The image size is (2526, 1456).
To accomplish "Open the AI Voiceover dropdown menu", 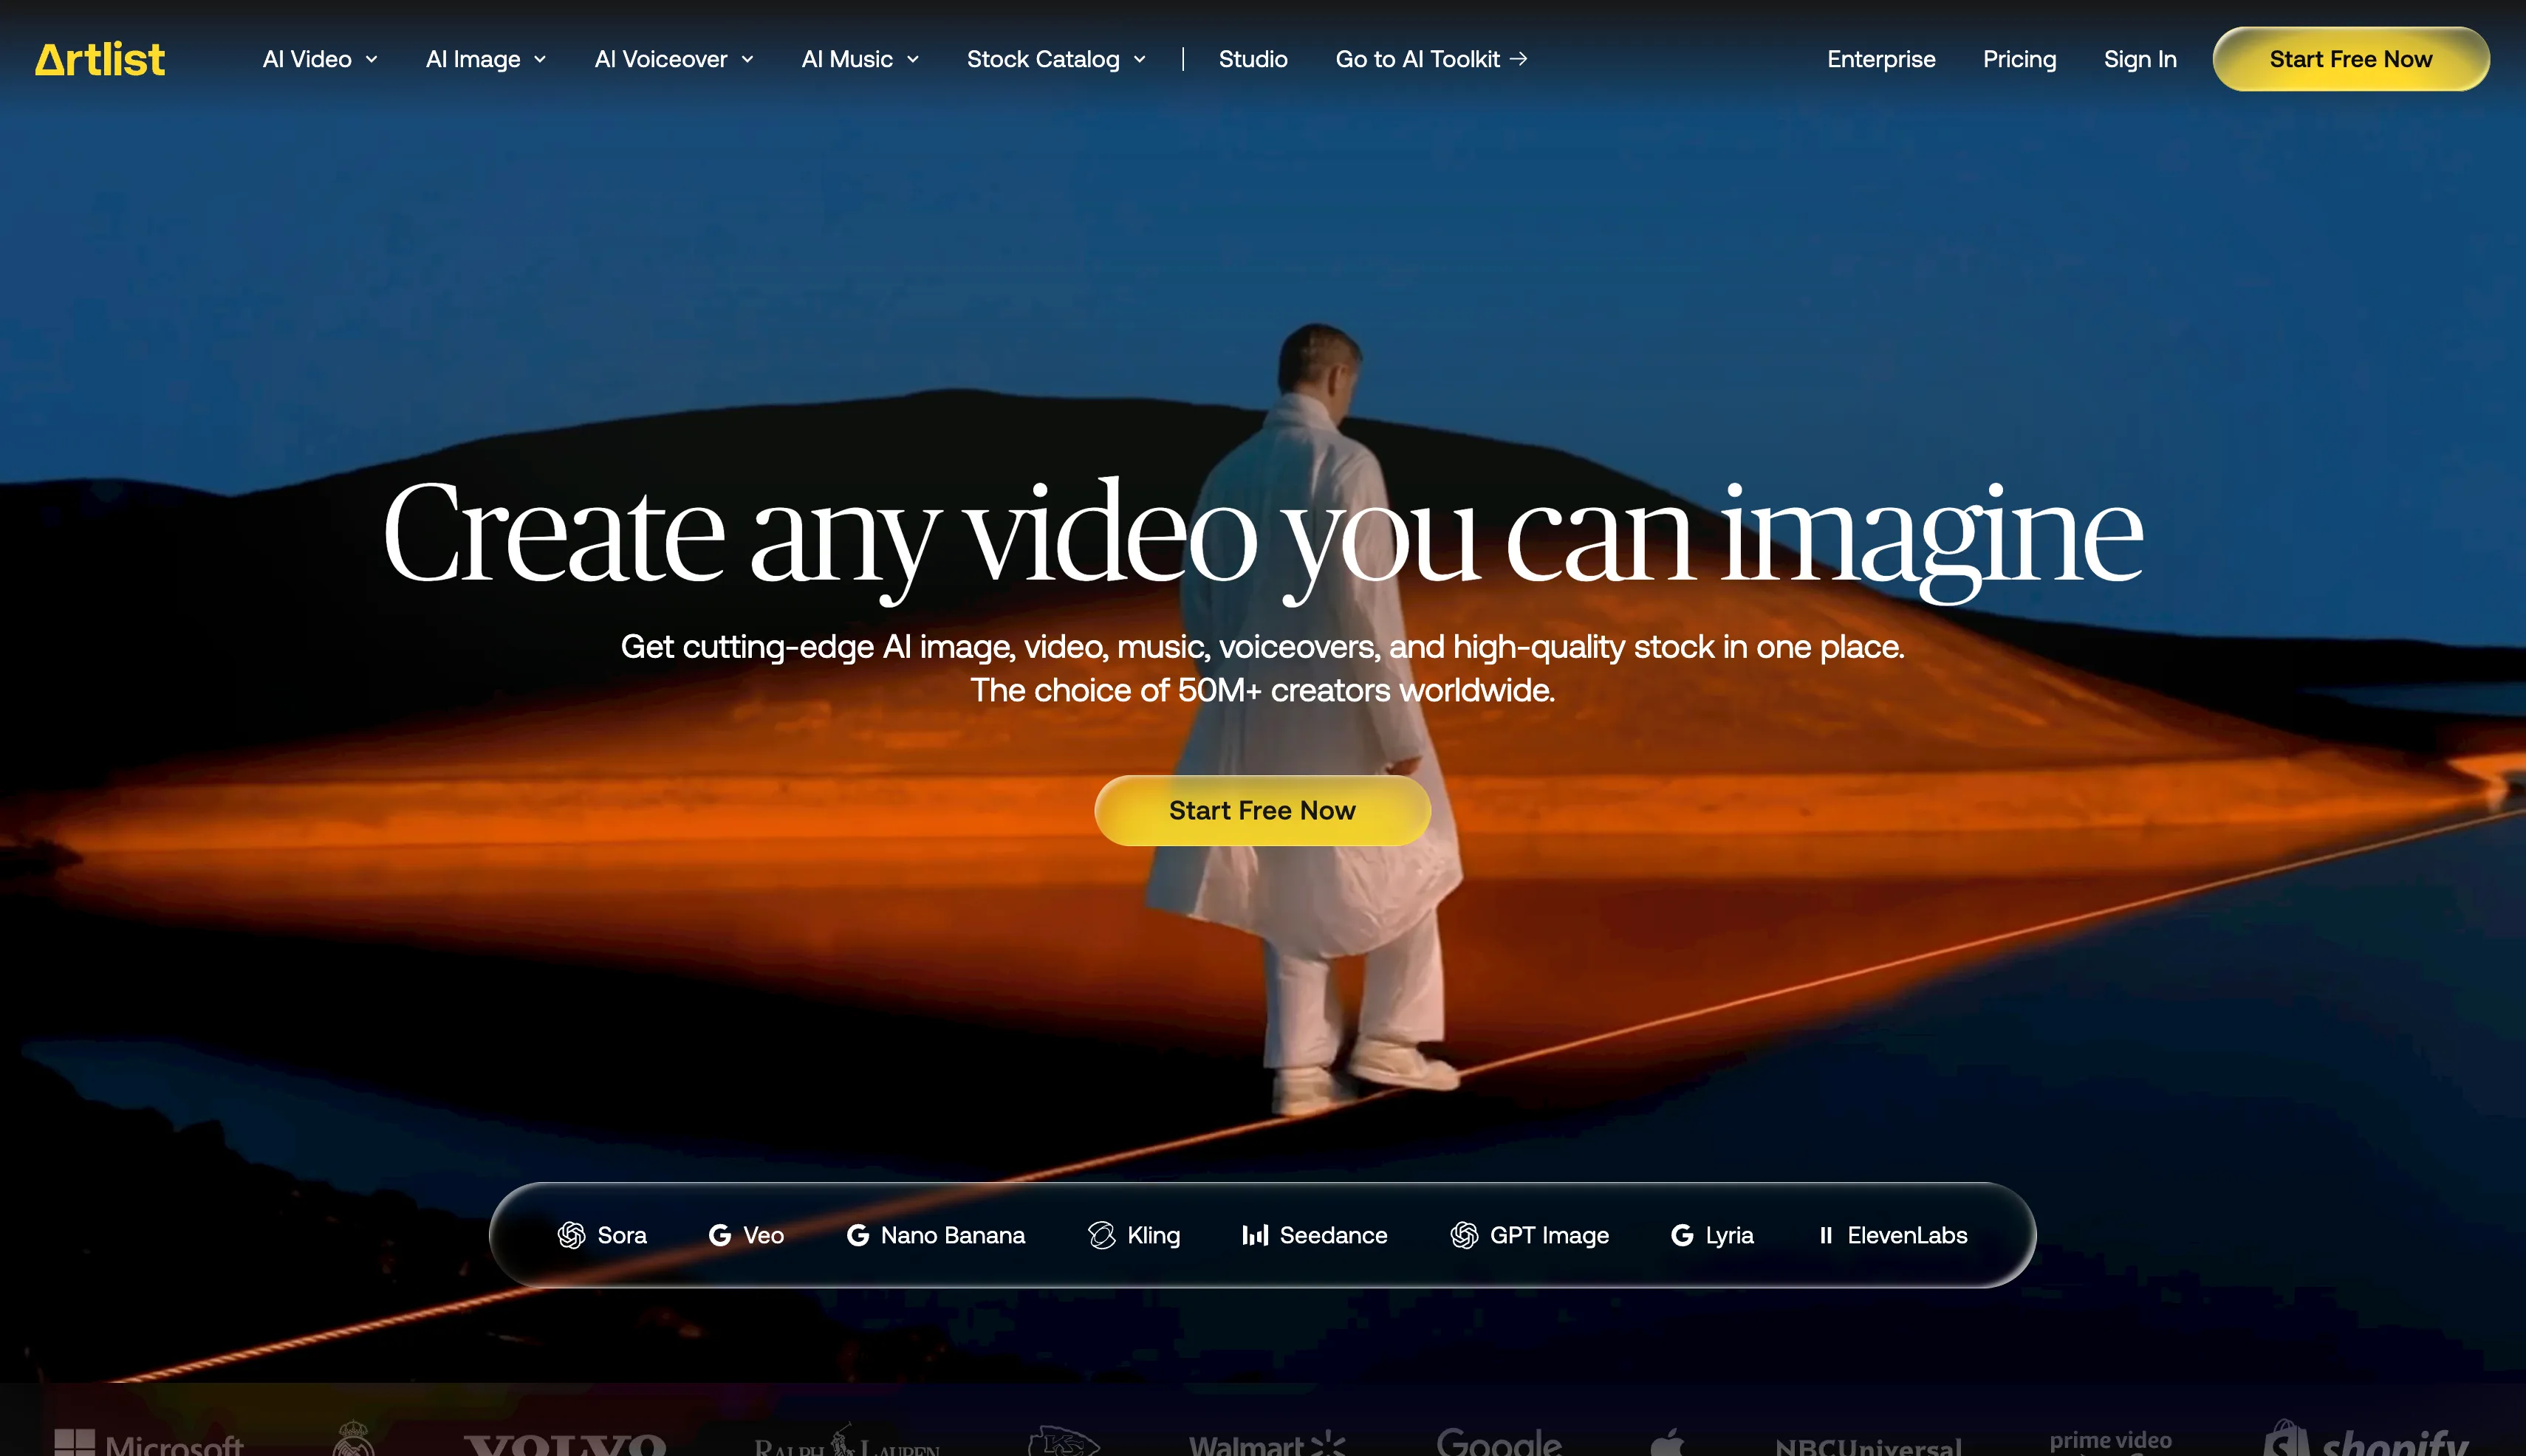I will pyautogui.click(x=674, y=59).
